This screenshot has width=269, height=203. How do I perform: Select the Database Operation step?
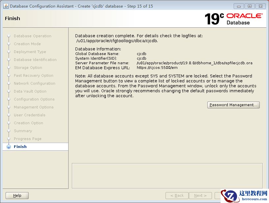pyautogui.click(x=33, y=36)
